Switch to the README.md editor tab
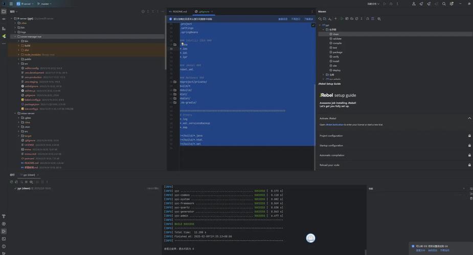 click(x=178, y=11)
